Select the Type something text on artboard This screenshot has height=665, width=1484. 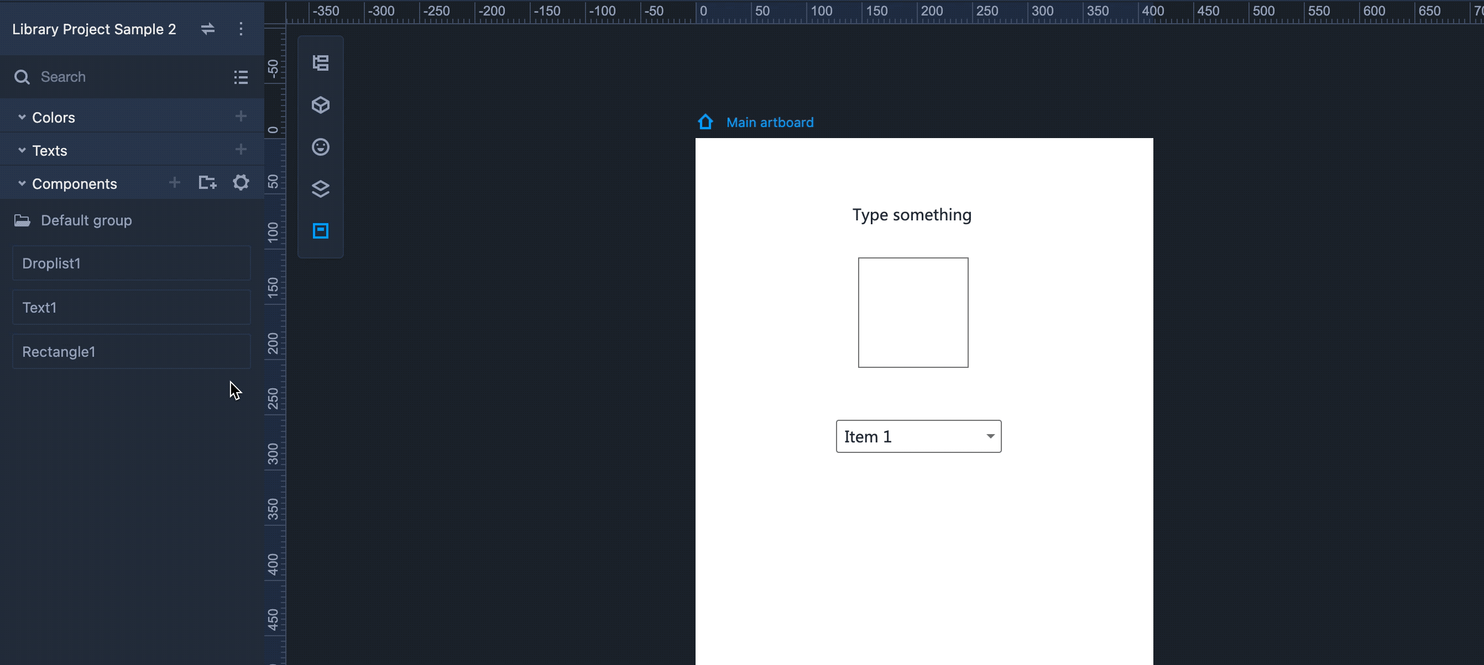click(x=911, y=215)
